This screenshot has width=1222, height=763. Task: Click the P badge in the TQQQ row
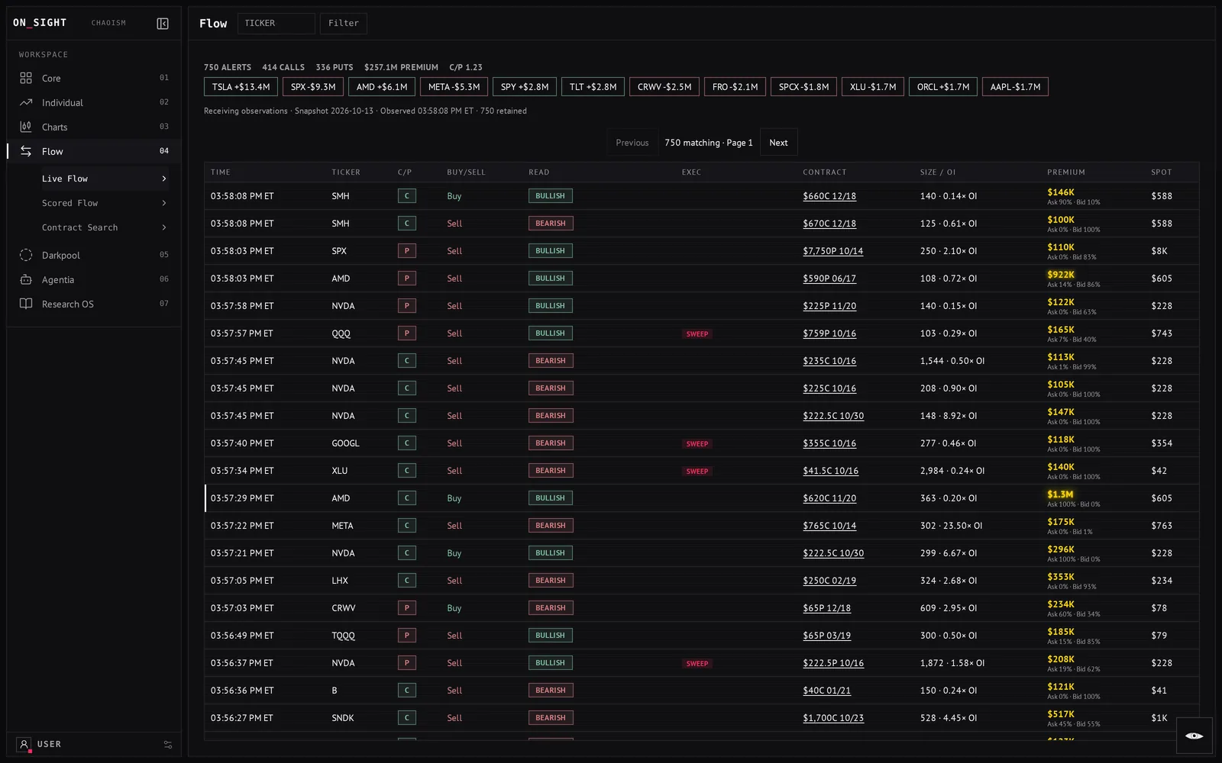[407, 636]
